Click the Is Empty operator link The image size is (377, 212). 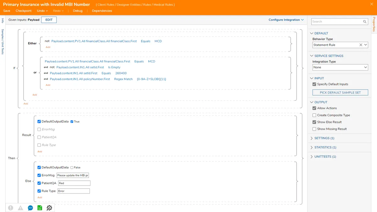point(114,67)
